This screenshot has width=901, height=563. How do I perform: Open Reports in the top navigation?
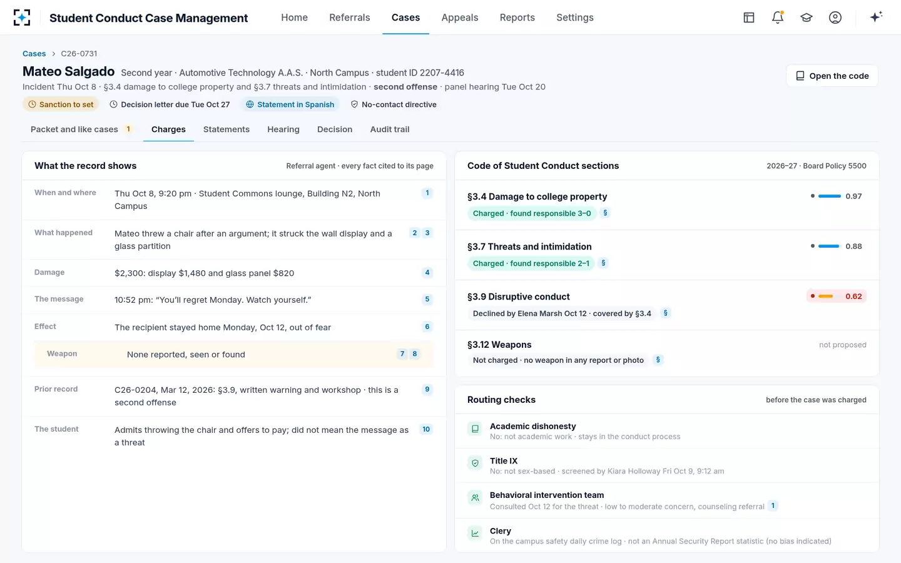click(x=517, y=18)
